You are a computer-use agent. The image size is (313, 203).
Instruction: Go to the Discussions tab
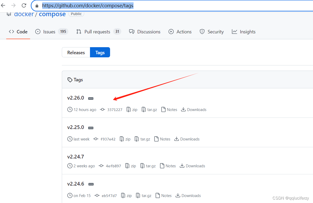coord(145,32)
